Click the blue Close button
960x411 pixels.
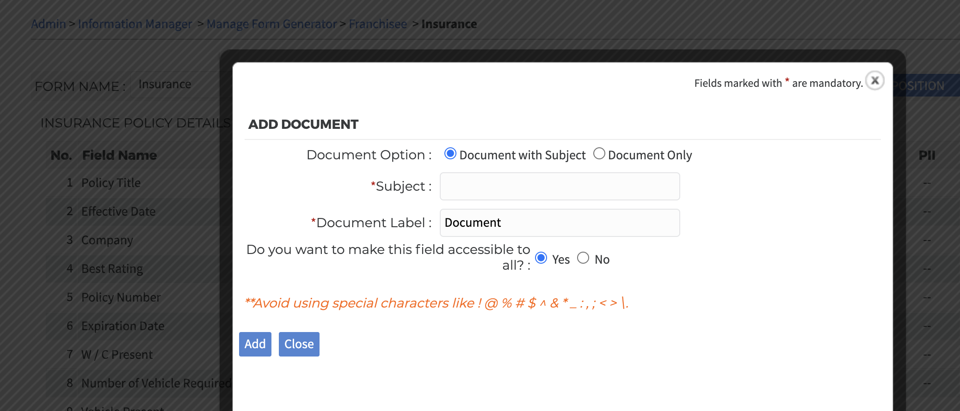[x=299, y=345]
